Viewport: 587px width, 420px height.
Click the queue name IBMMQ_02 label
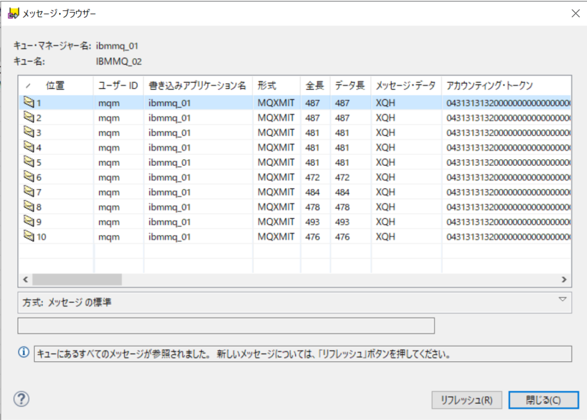coord(119,62)
